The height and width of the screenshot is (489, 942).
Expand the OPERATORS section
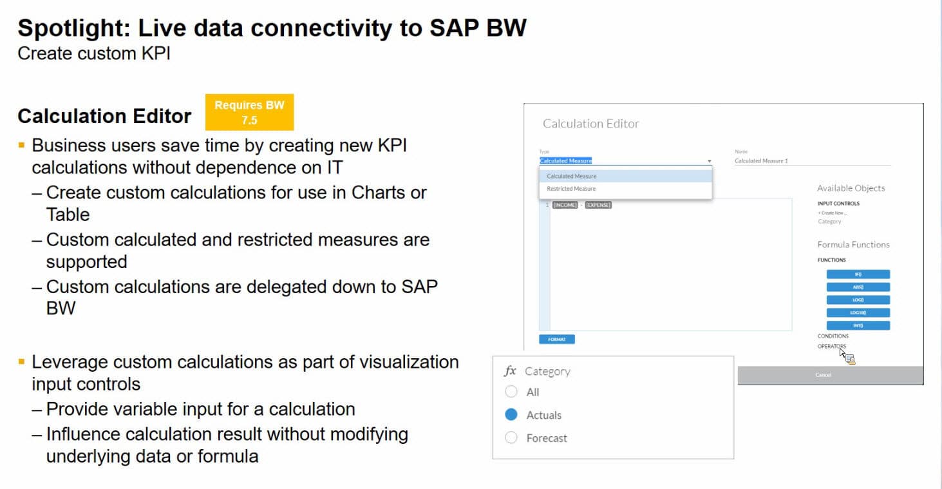point(831,347)
